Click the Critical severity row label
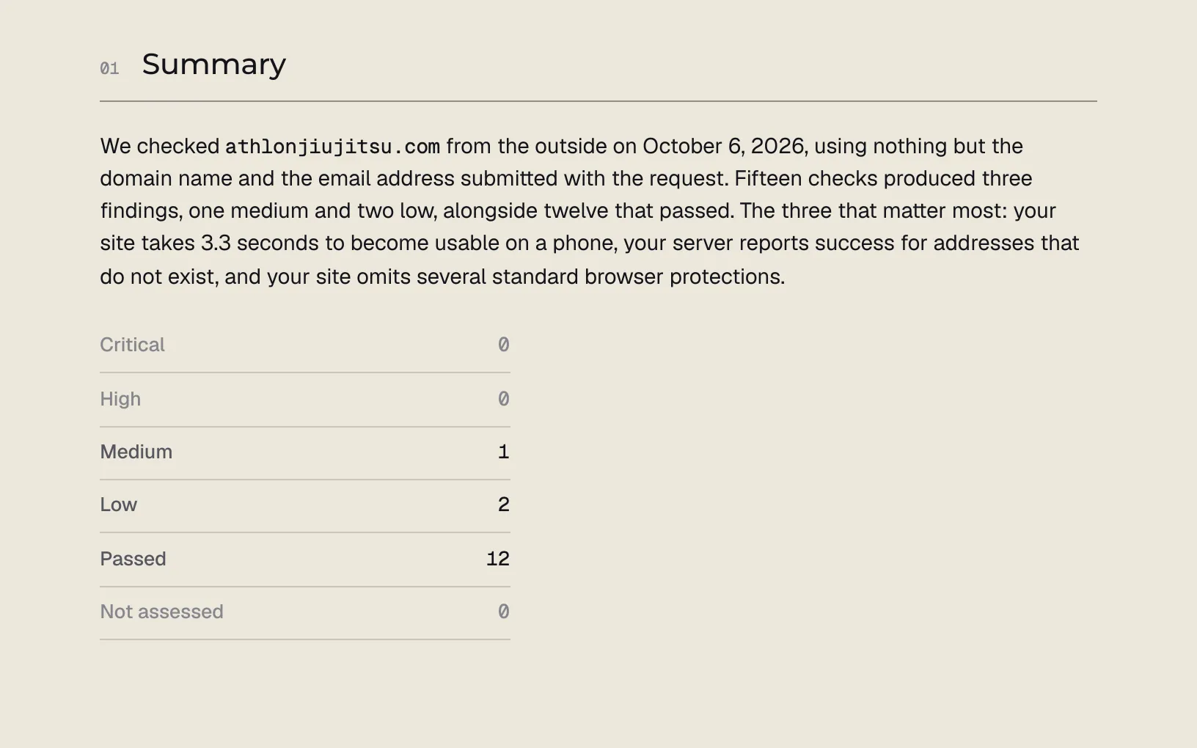This screenshot has width=1197, height=748. pyautogui.click(x=132, y=345)
